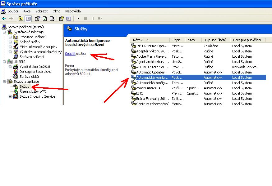Select Defragmentace disku in the tree
Viewport: 272px width, 186px height.
(x=35, y=72)
